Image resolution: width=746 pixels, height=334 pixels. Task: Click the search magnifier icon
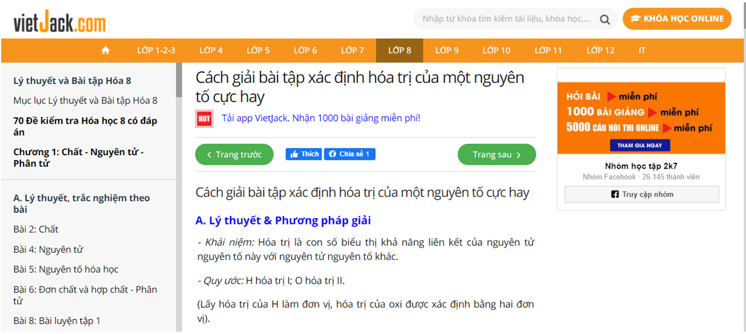point(605,19)
